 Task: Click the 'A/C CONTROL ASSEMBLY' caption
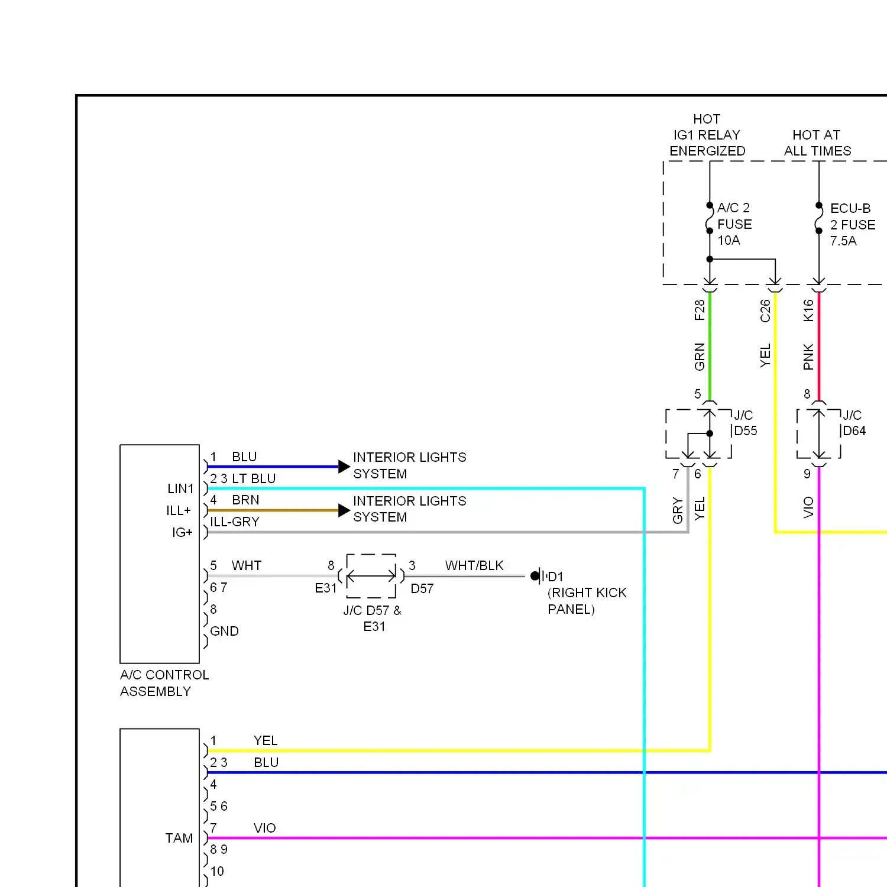coord(164,683)
